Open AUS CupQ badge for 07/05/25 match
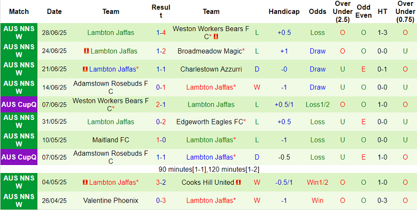The image size is (417, 210). point(19,157)
